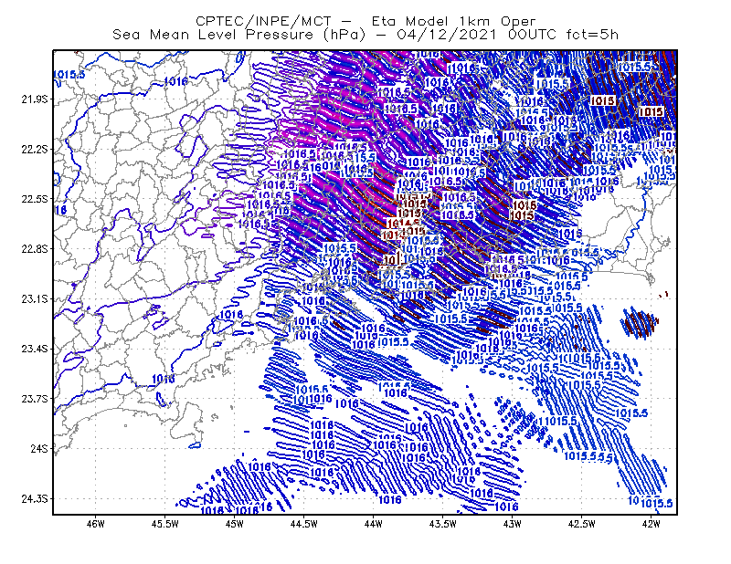This screenshot has height=564, width=731.
Task: Click the 1015.5 contour label in the bottom-right corner
Action: click(x=657, y=504)
